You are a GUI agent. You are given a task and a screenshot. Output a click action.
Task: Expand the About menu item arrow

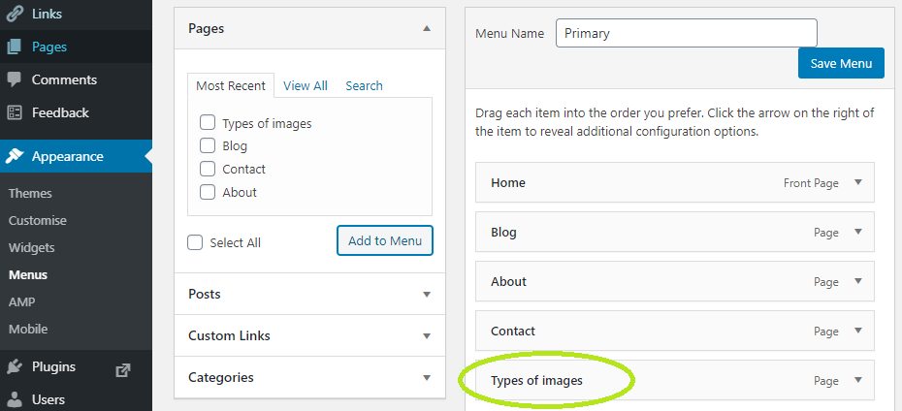(x=858, y=281)
